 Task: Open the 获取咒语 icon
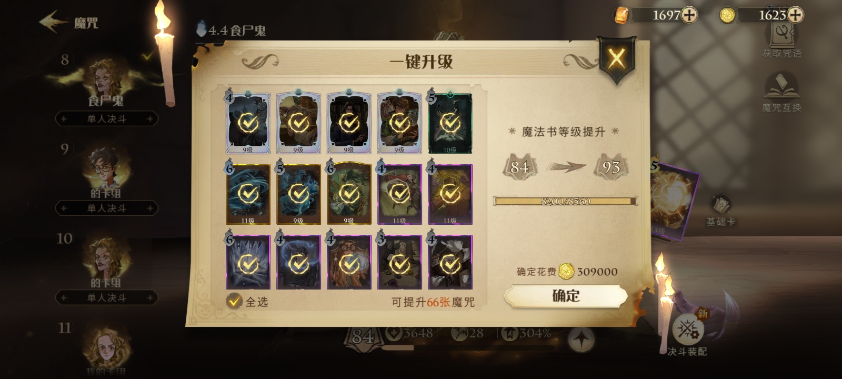pyautogui.click(x=782, y=39)
